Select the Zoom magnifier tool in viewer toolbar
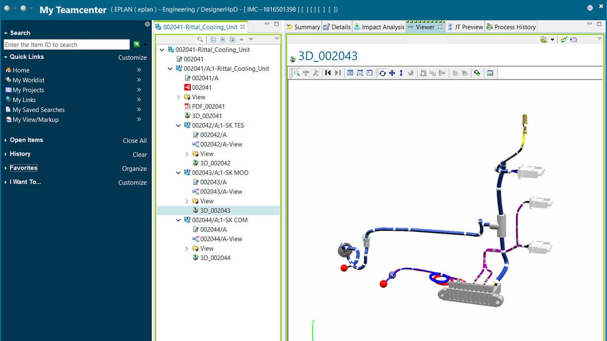 pyautogui.click(x=297, y=73)
